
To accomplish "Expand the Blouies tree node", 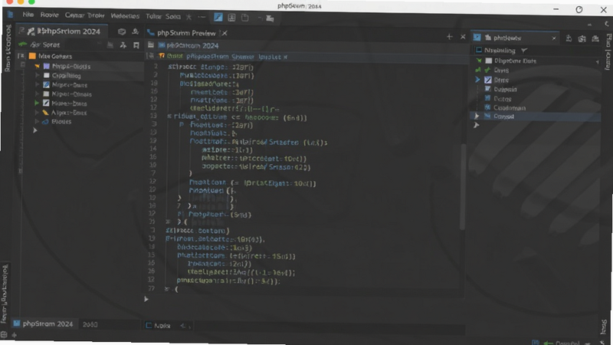I will [x=38, y=122].
